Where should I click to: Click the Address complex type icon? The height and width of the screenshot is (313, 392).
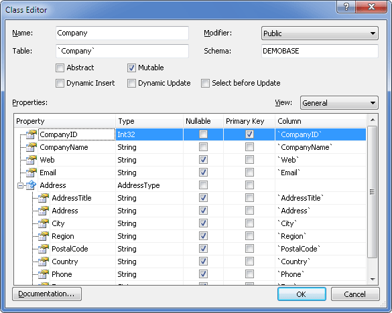click(31, 185)
